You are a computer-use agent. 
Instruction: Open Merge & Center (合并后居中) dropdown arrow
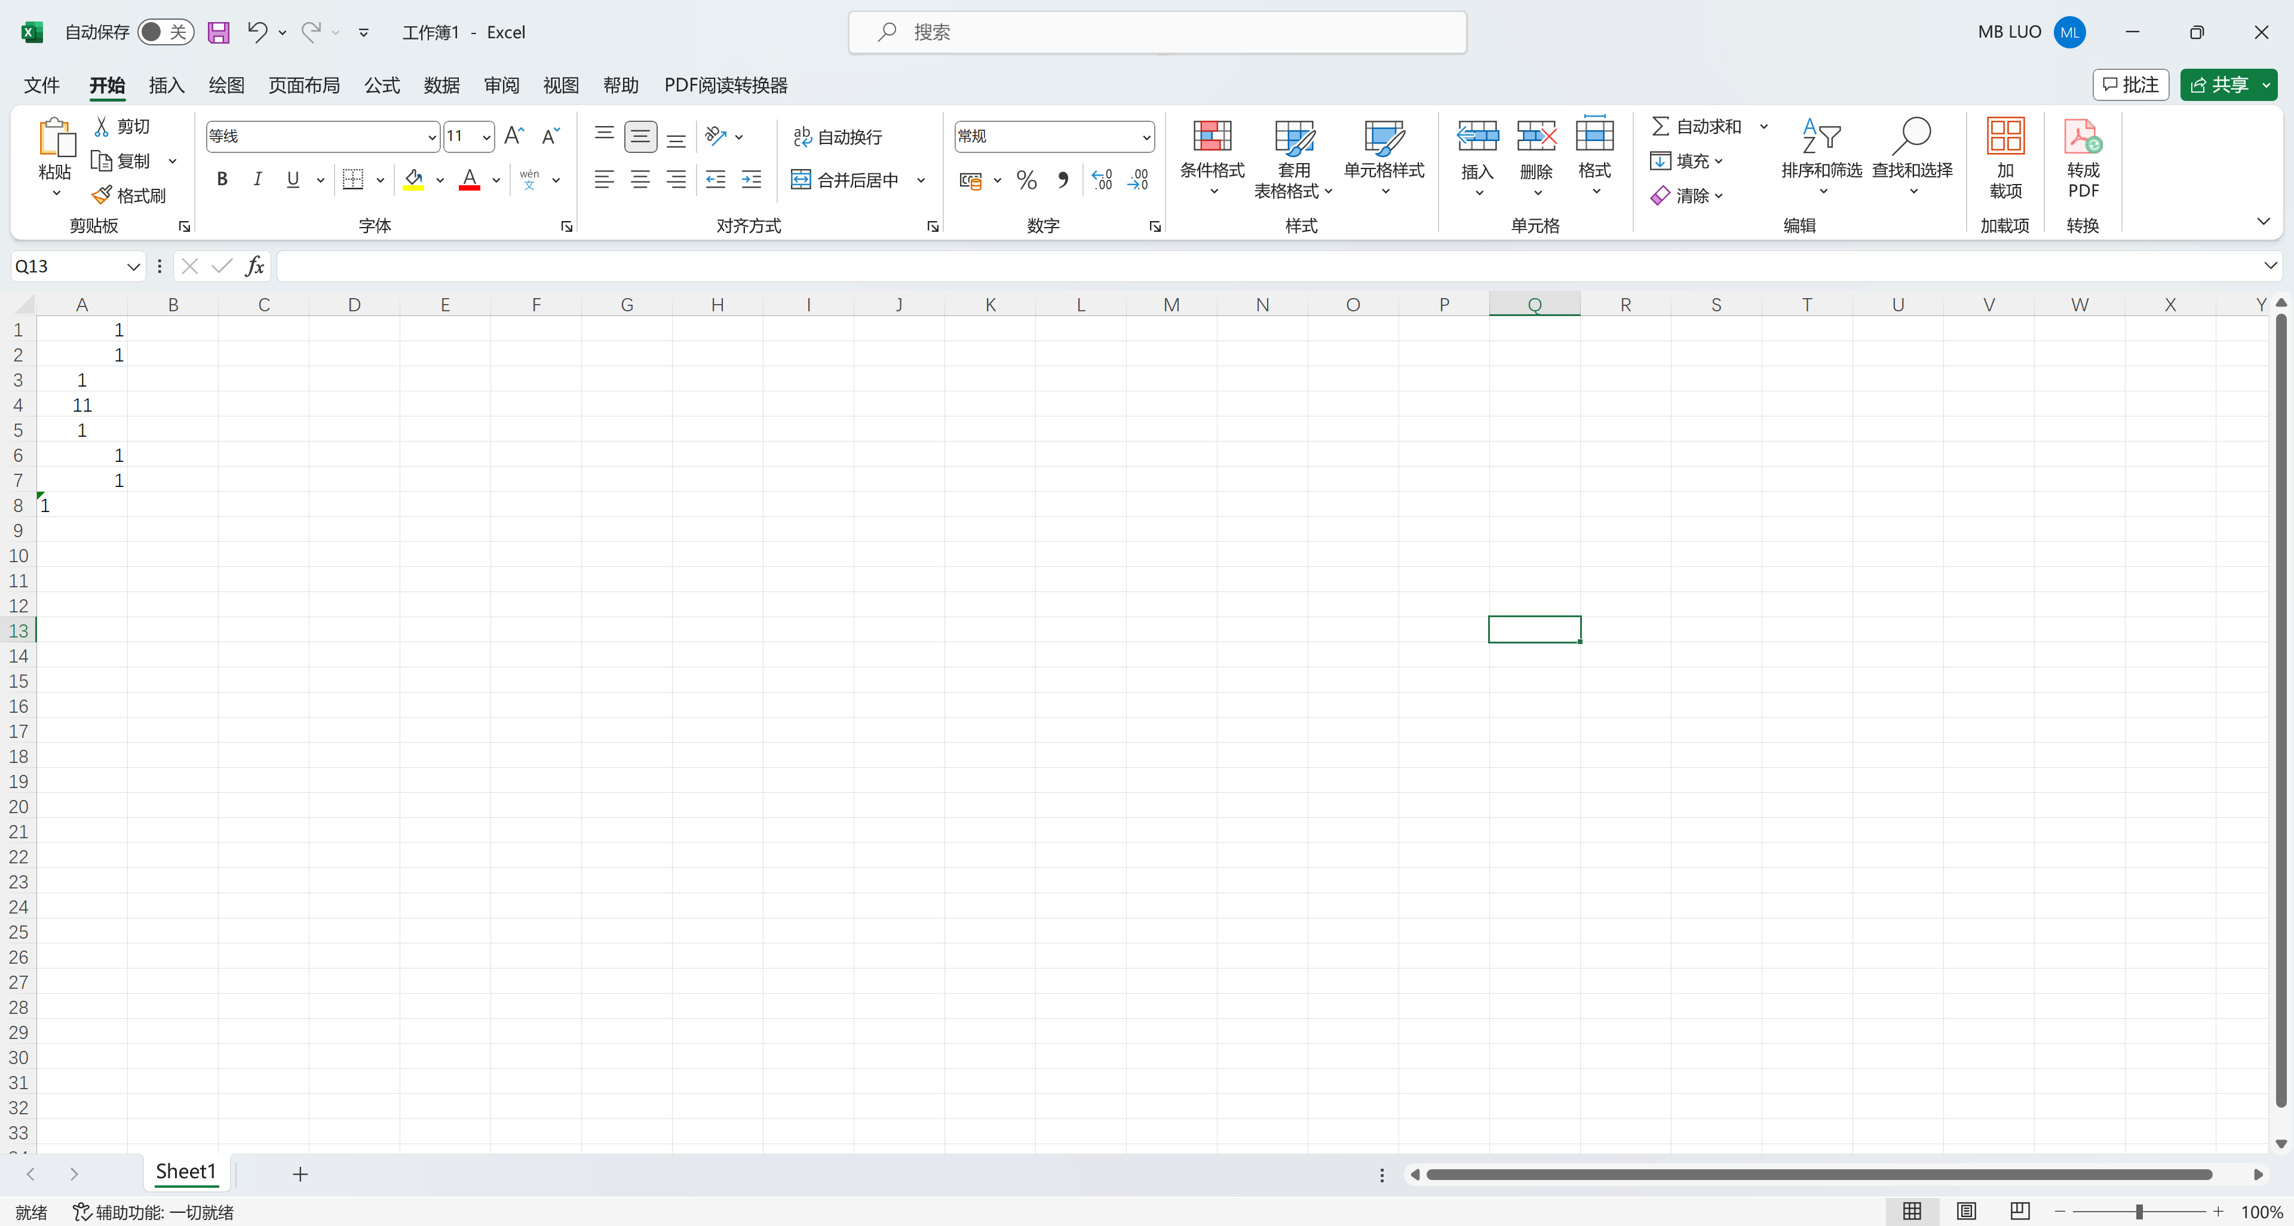pyautogui.click(x=921, y=180)
